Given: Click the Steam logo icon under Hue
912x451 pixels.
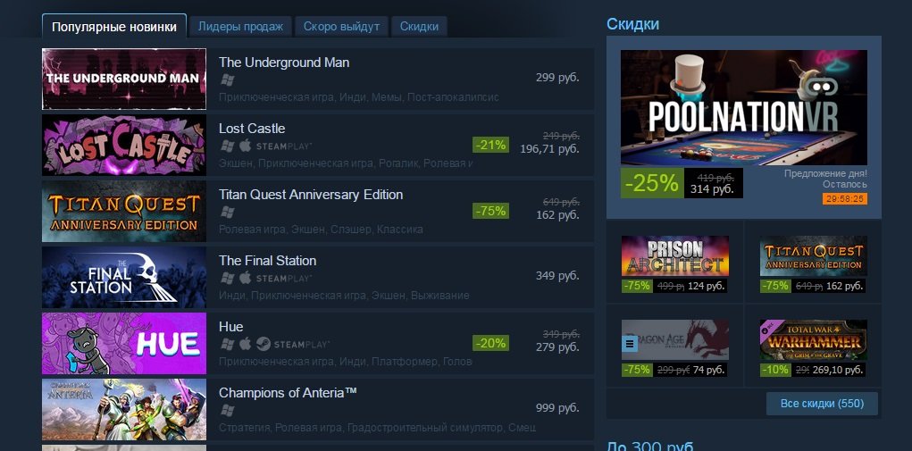Looking at the screenshot, I should 263,344.
